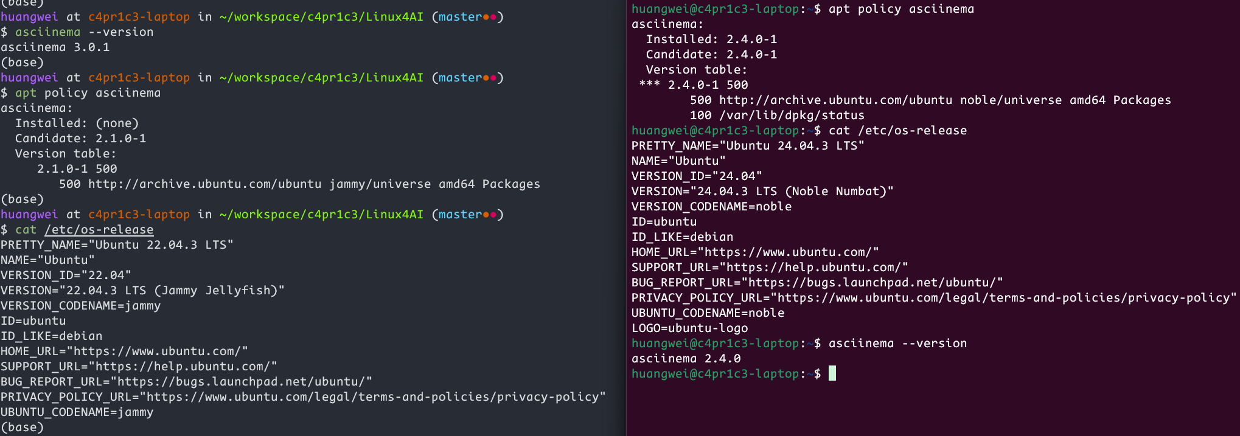Click the /var/lib/dpkg/status path
This screenshot has height=436, width=1240.
pyautogui.click(x=792, y=115)
